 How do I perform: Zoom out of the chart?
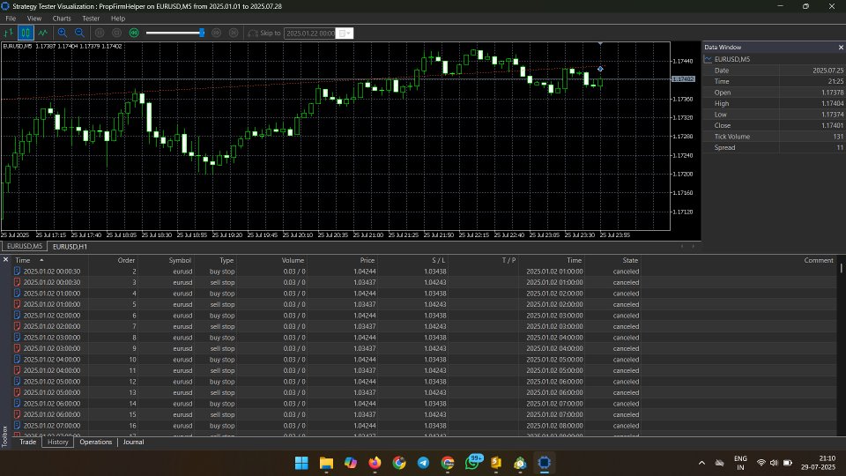coord(79,33)
